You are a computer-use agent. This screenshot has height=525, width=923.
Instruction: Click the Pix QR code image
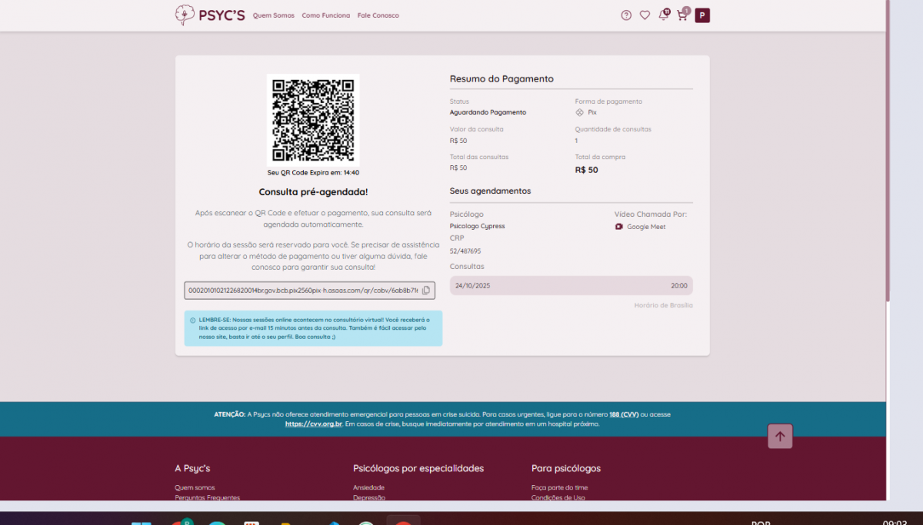(313, 120)
